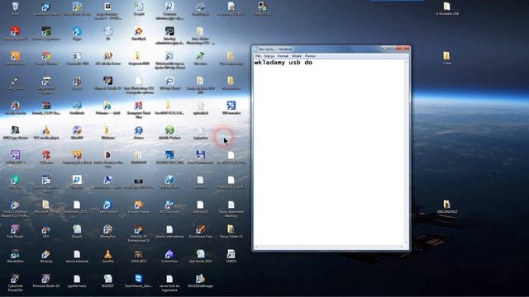Select the MoneyFox desktop icon
The width and height of the screenshot is (529, 297).
coord(107,232)
